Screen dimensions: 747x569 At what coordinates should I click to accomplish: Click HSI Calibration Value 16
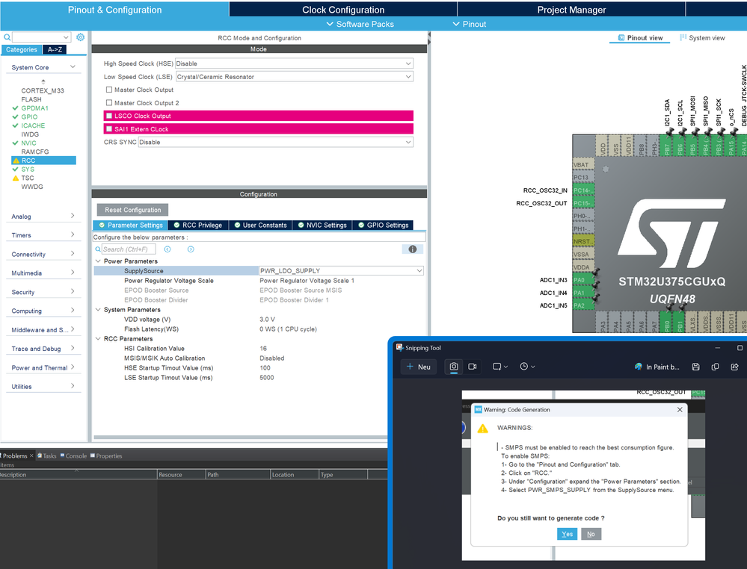click(263, 348)
